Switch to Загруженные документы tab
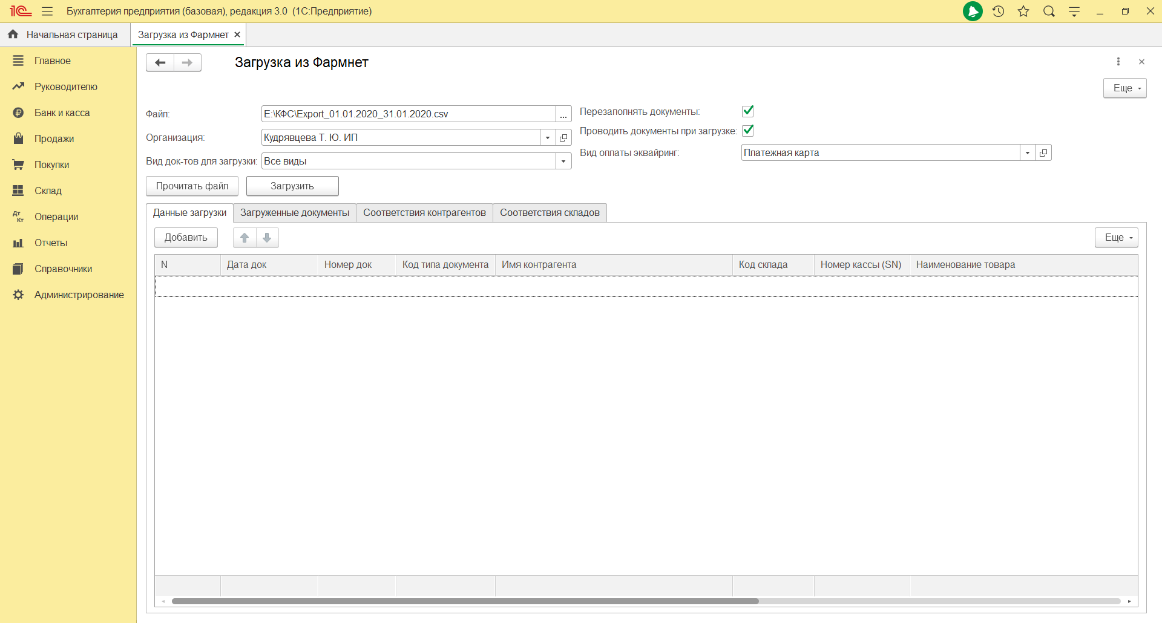The width and height of the screenshot is (1162, 623). pyautogui.click(x=295, y=213)
